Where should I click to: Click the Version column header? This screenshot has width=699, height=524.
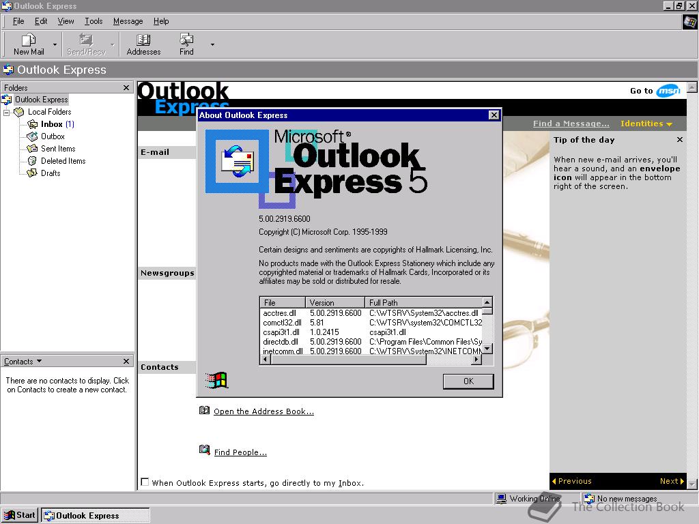tap(335, 302)
